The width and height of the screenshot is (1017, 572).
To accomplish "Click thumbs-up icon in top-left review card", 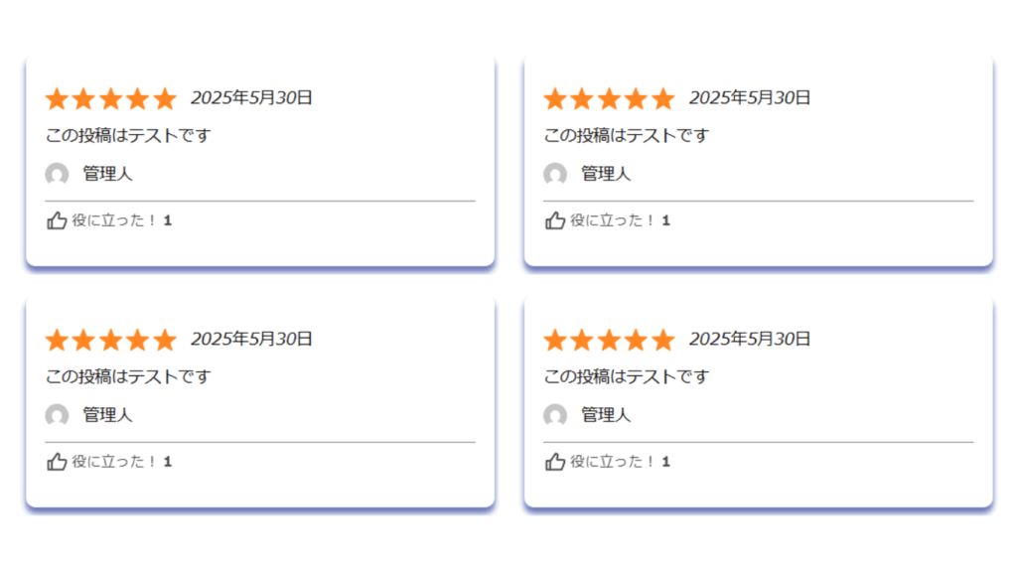I will point(57,220).
